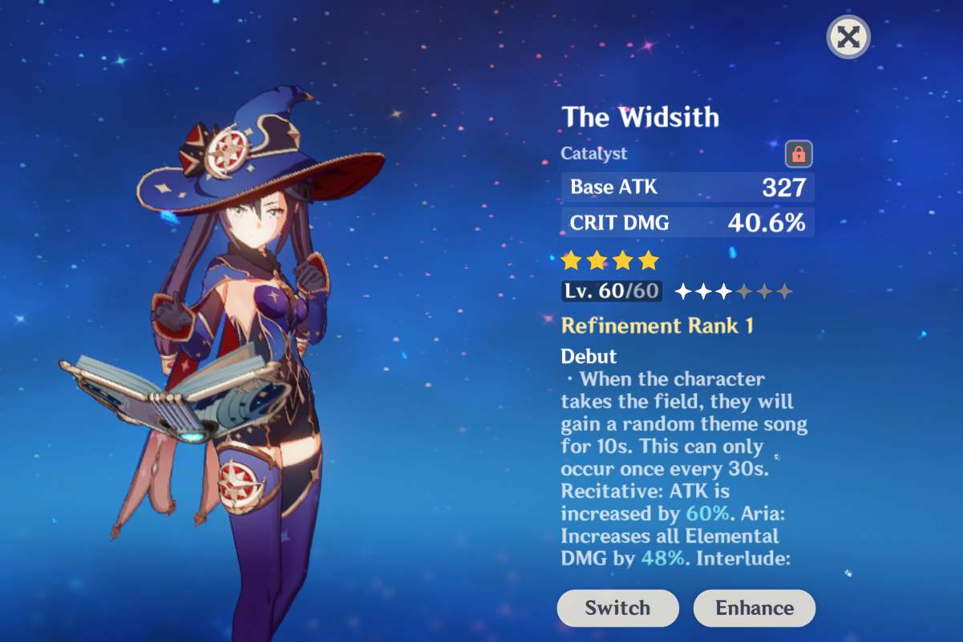Screen dimensions: 963x642
Task: Click the last greyed ascension star
Action: tap(784, 291)
